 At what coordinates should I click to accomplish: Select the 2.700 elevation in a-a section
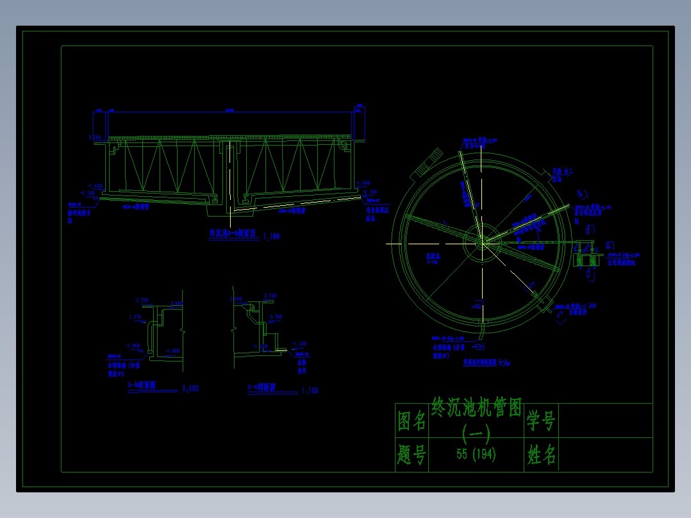point(95,138)
